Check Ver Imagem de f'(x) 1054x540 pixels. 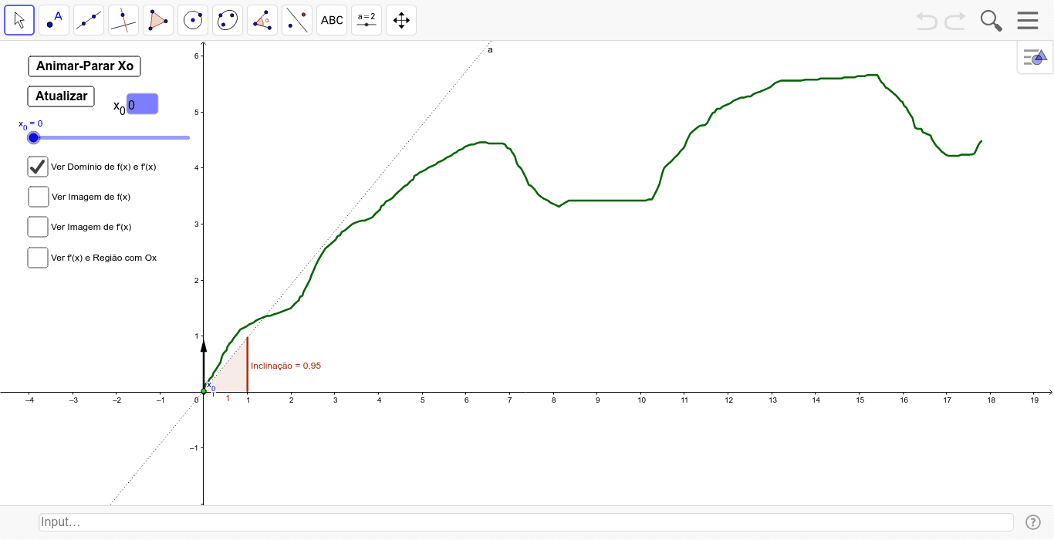(x=38, y=227)
